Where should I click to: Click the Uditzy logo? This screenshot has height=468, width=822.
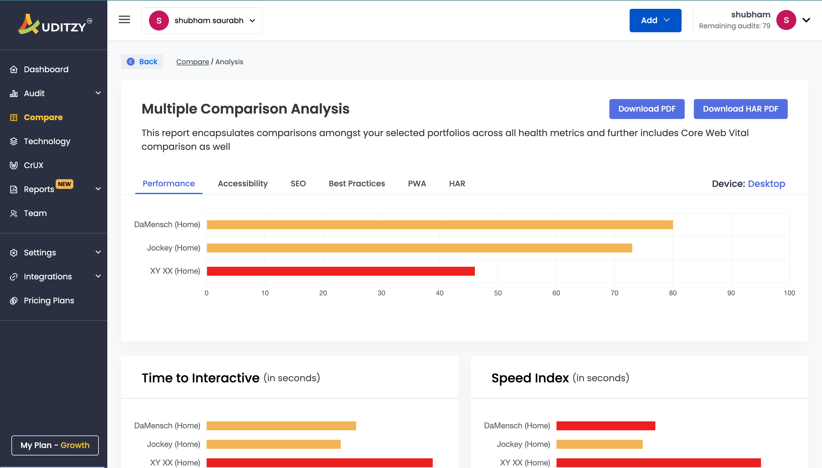(x=55, y=25)
